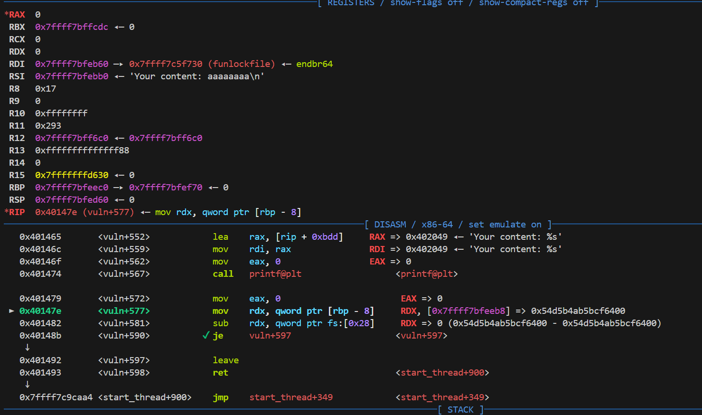Click the 'show-flags off' header text
702x415 pixels.
click(426, 3)
